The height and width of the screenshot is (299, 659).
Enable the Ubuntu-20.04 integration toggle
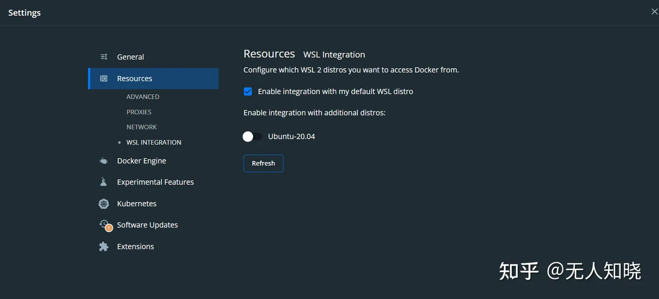[252, 136]
